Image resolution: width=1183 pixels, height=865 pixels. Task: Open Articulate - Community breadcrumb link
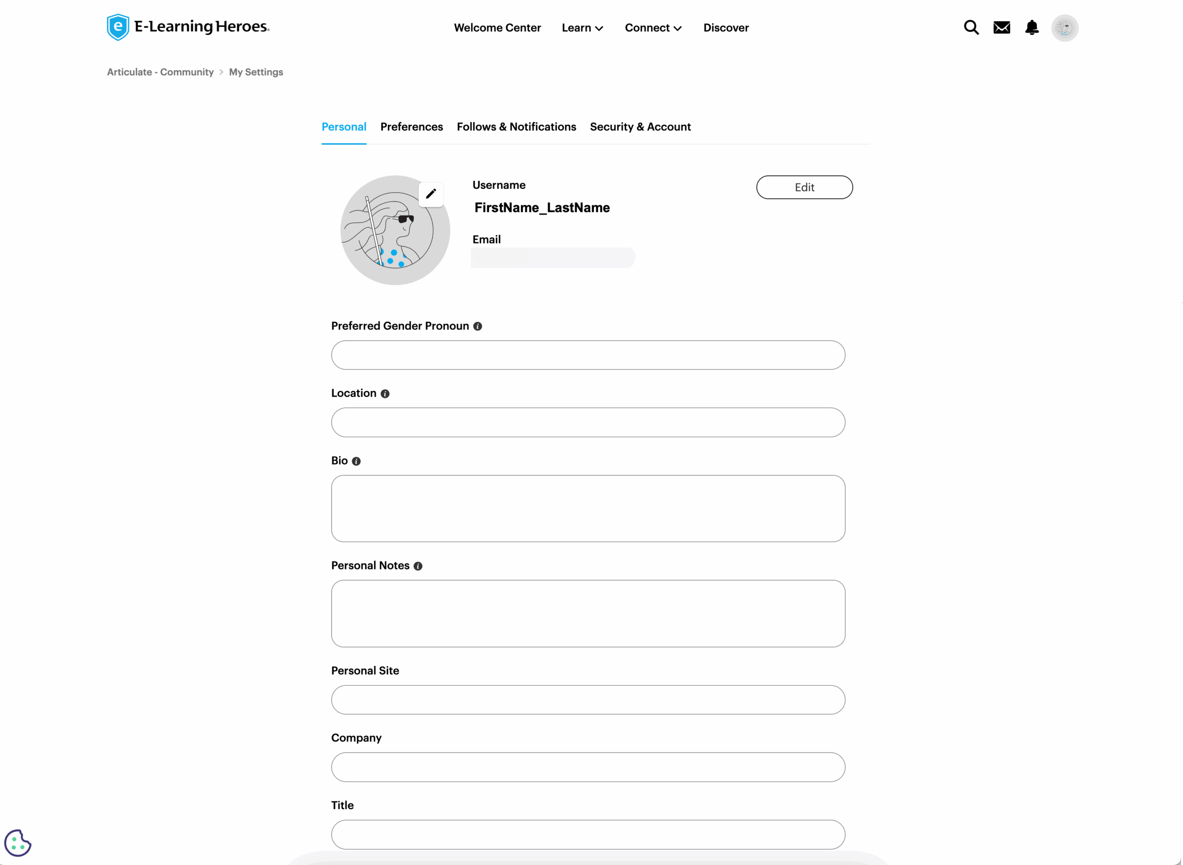point(160,72)
